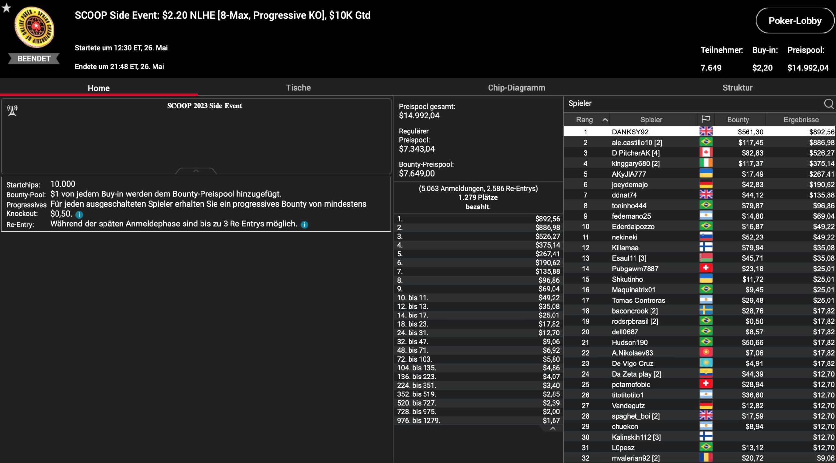Click nekineki's Slovenia flag
The height and width of the screenshot is (463, 836).
tap(706, 237)
